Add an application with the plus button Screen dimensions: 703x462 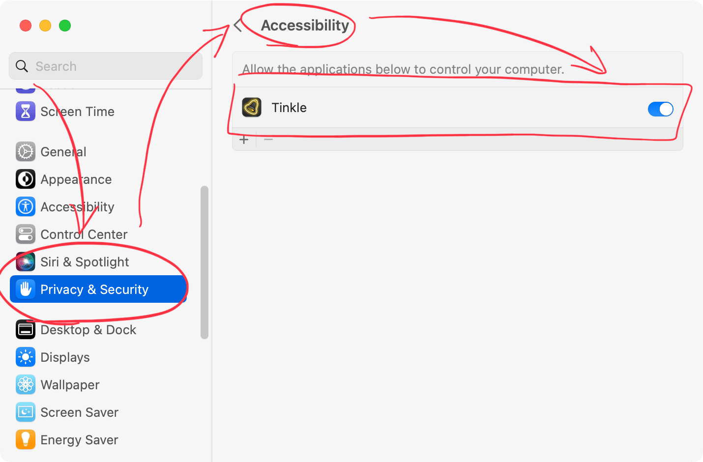point(244,139)
